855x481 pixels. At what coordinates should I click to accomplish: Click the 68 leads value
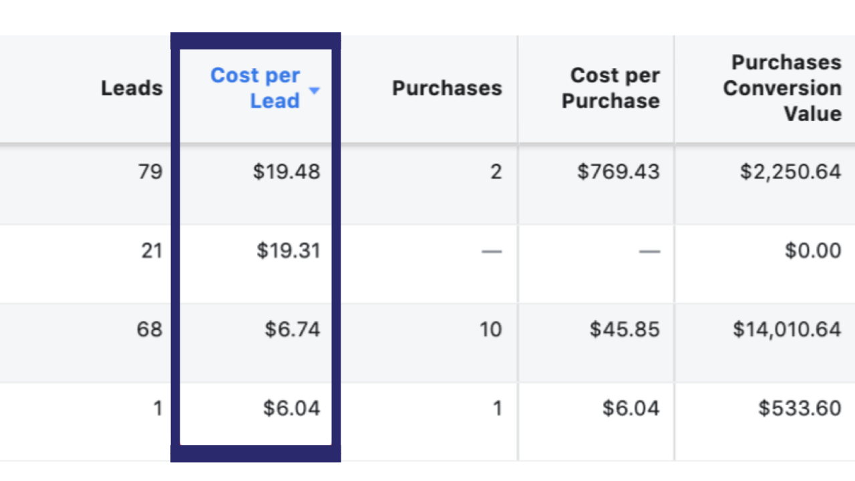click(150, 329)
